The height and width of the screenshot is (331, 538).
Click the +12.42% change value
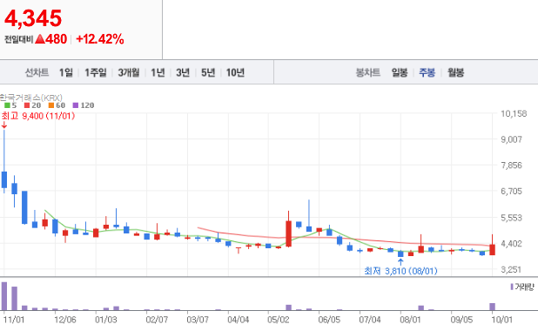click(x=100, y=39)
